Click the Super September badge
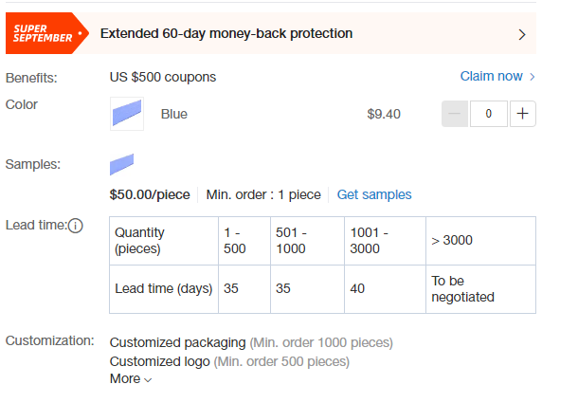Screen dimensions: 578x403 point(46,33)
